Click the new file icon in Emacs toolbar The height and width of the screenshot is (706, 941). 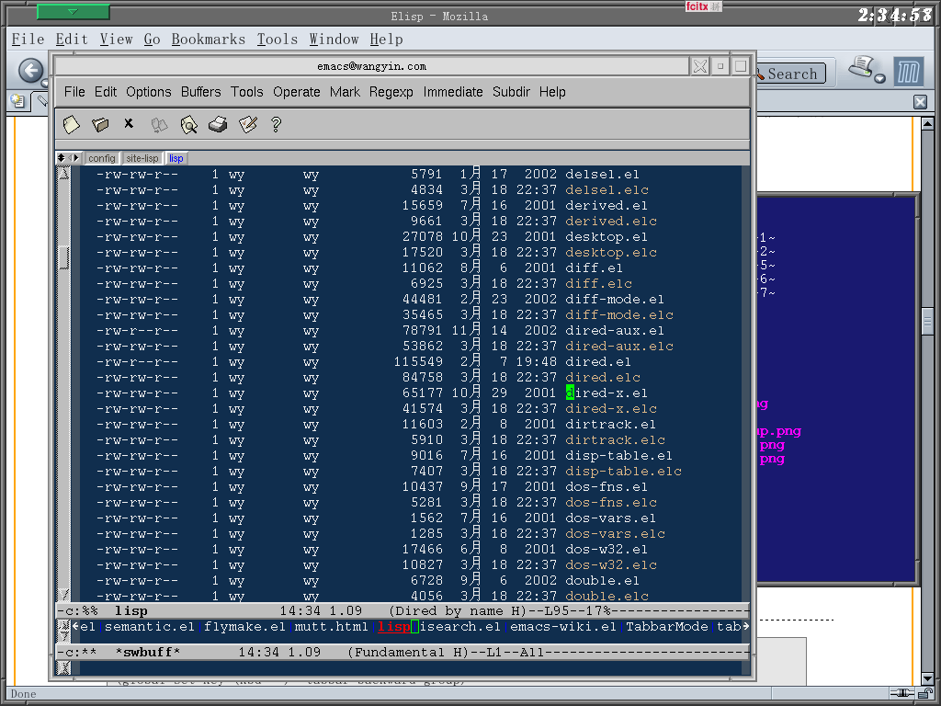click(x=72, y=124)
